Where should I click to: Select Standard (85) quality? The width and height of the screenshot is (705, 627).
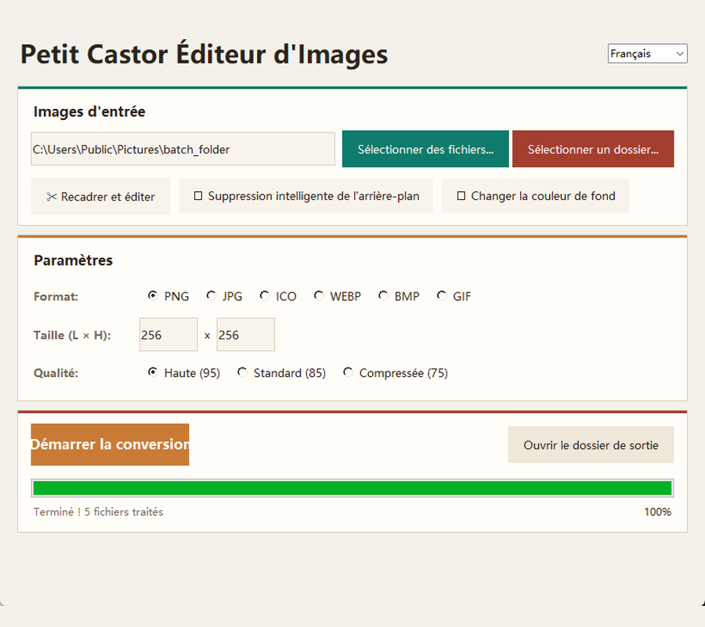pos(281,373)
